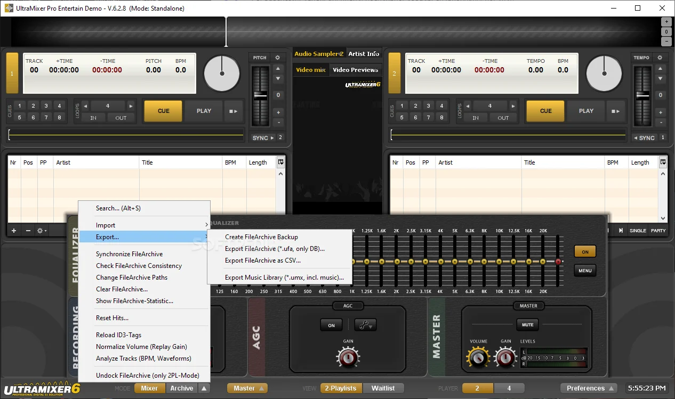This screenshot has height=399, width=675.
Task: Open playlist 1 column chooser icon
Action: pos(280,162)
